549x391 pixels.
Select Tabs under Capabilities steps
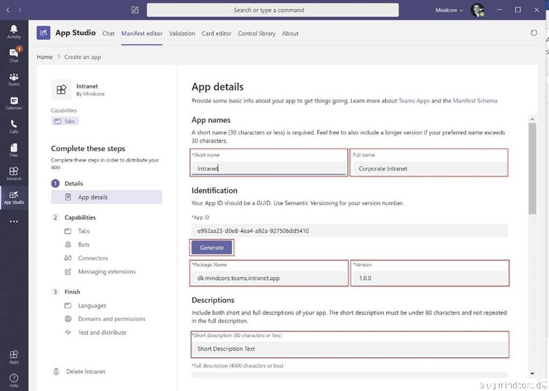(84, 231)
